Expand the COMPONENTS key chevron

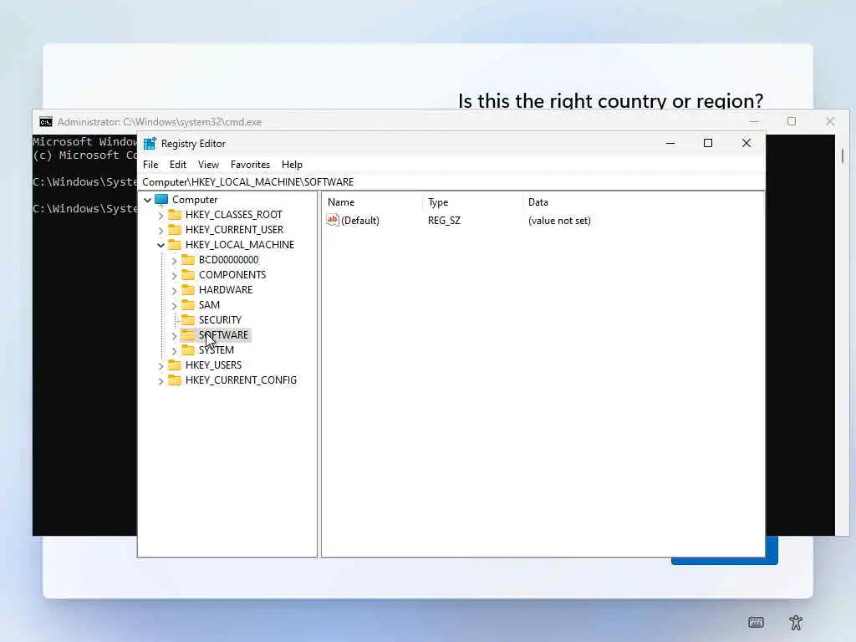(174, 276)
